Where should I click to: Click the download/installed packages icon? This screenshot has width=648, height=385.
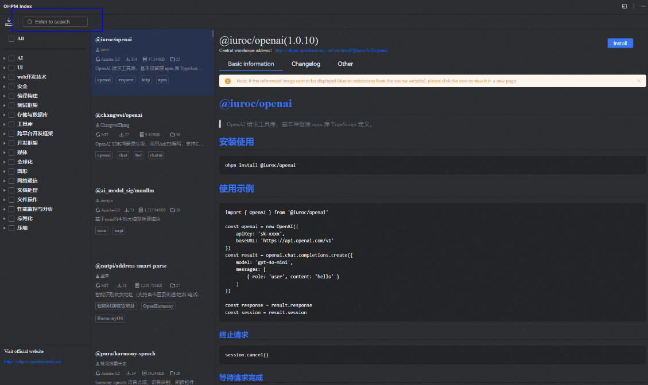coord(9,22)
